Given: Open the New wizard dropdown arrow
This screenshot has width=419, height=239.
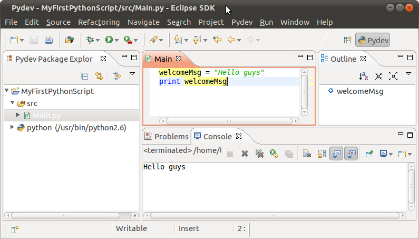Looking at the screenshot, I should [22, 41].
